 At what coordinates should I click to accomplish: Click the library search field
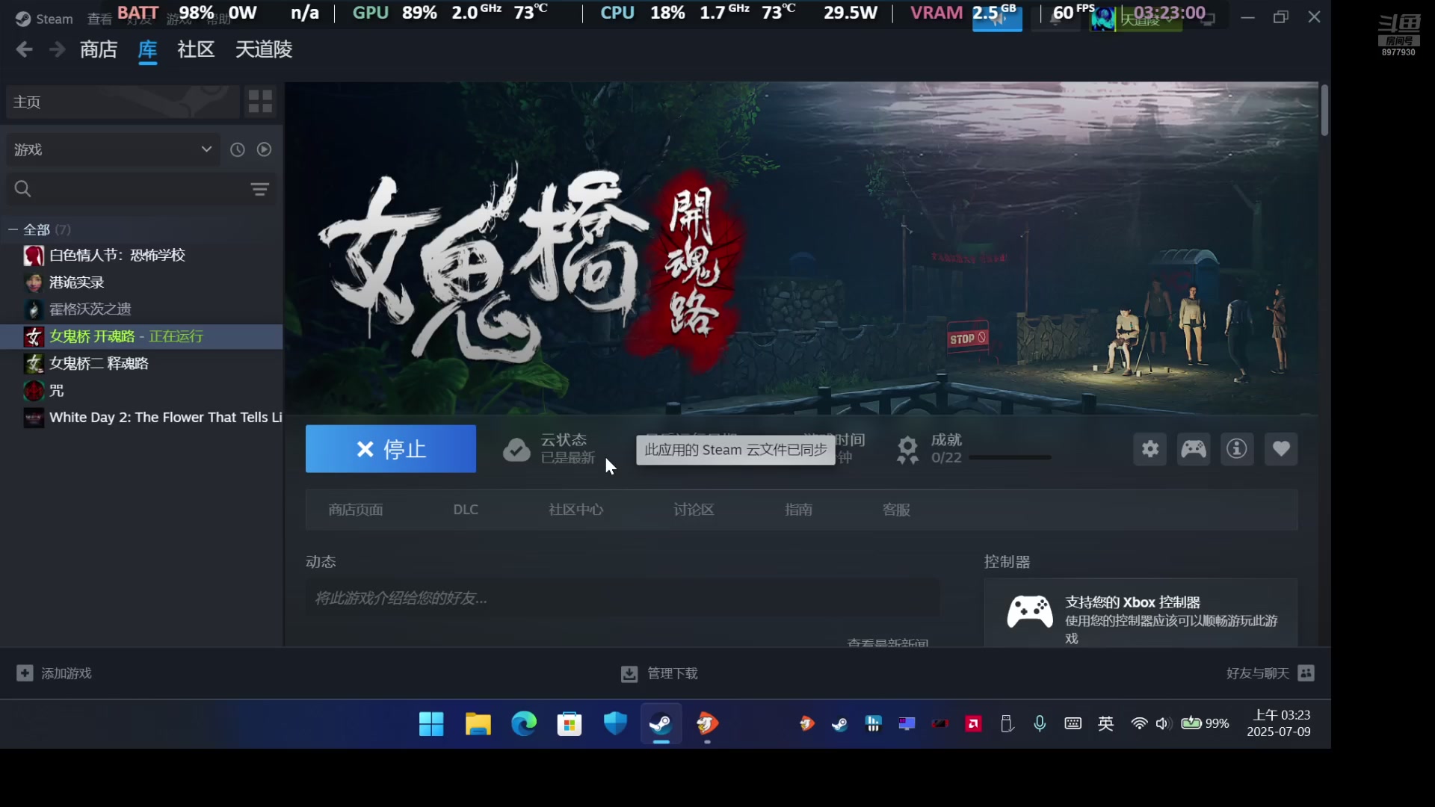(x=127, y=189)
